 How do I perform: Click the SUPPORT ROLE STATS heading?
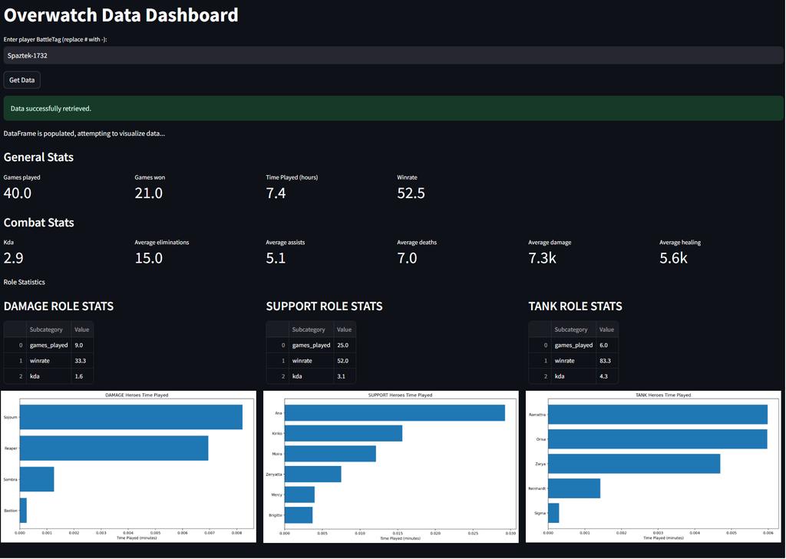coord(325,306)
